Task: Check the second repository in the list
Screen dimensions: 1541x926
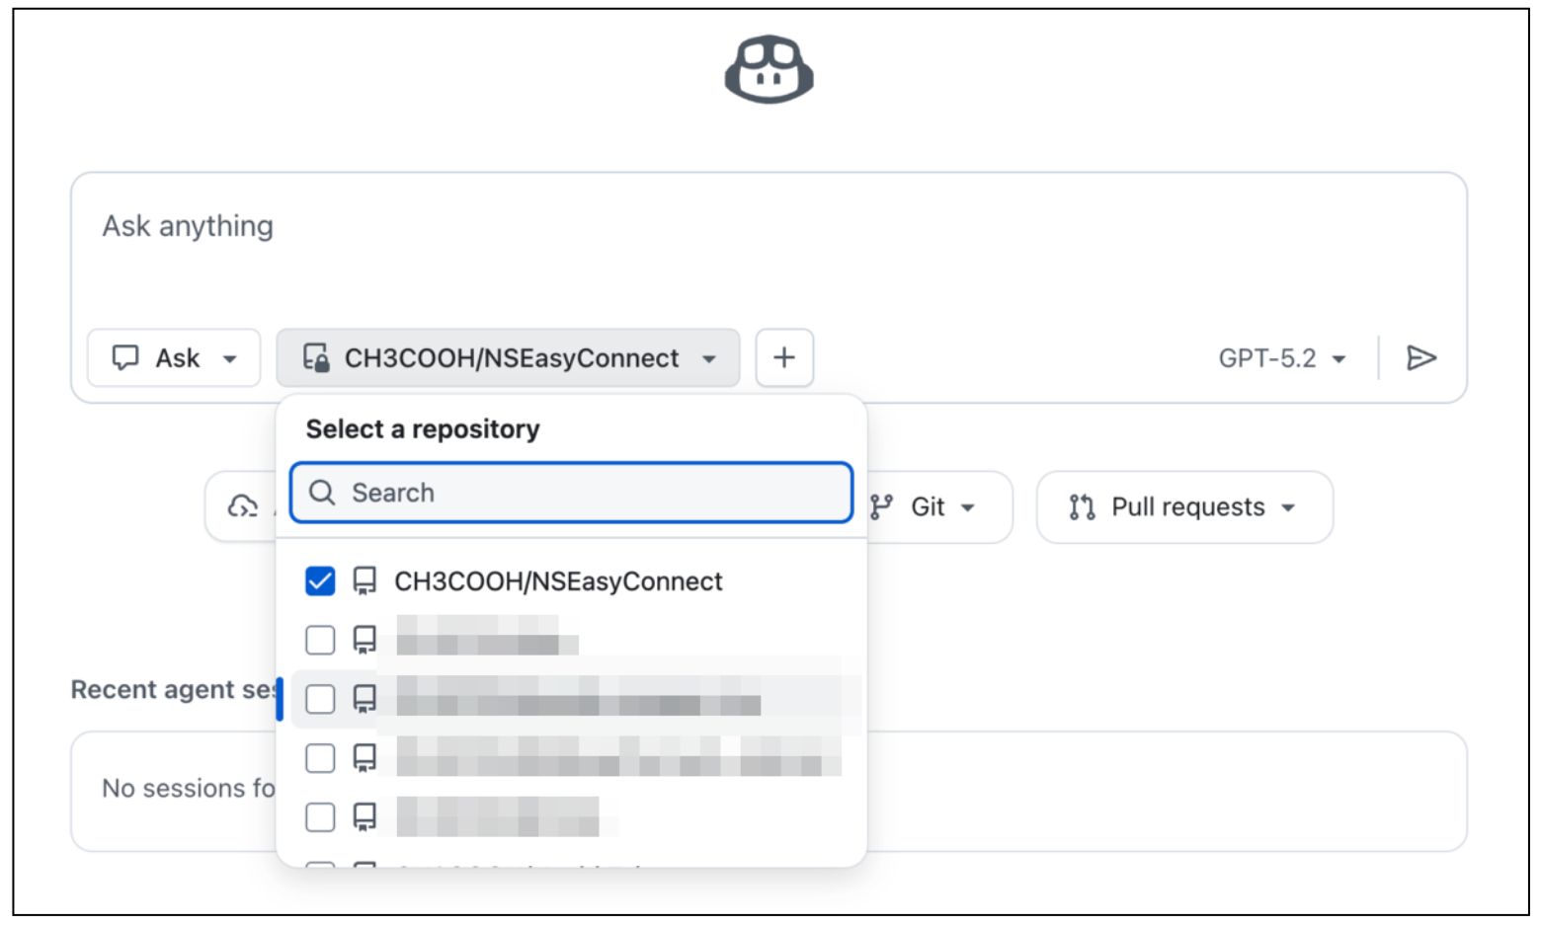Action: pos(318,640)
